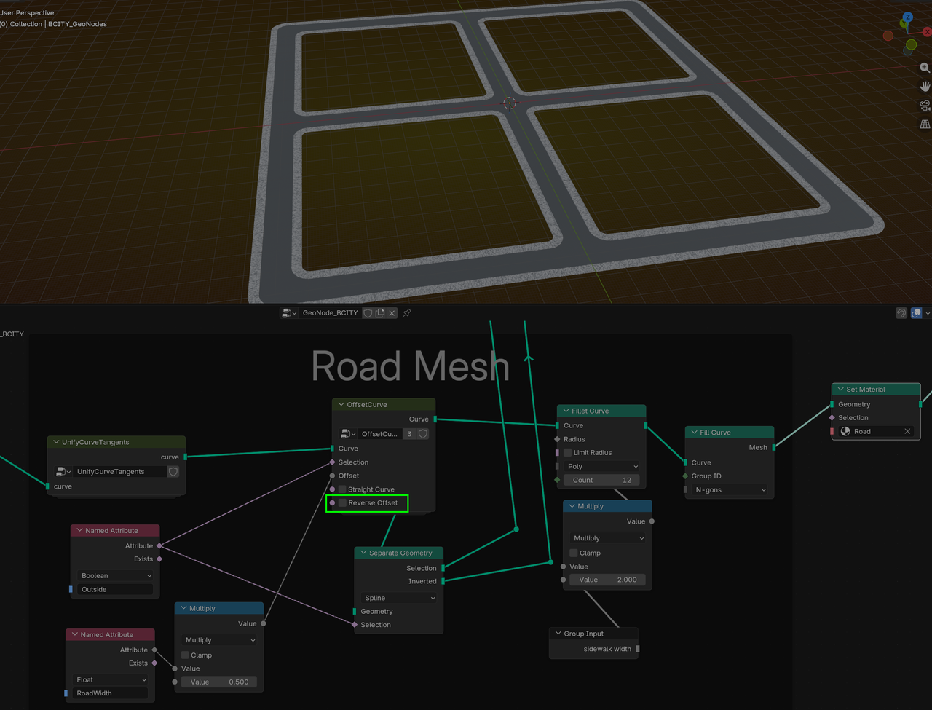Open the browse dropdown in UnifyCurveTangents node
932x710 pixels.
click(64, 472)
